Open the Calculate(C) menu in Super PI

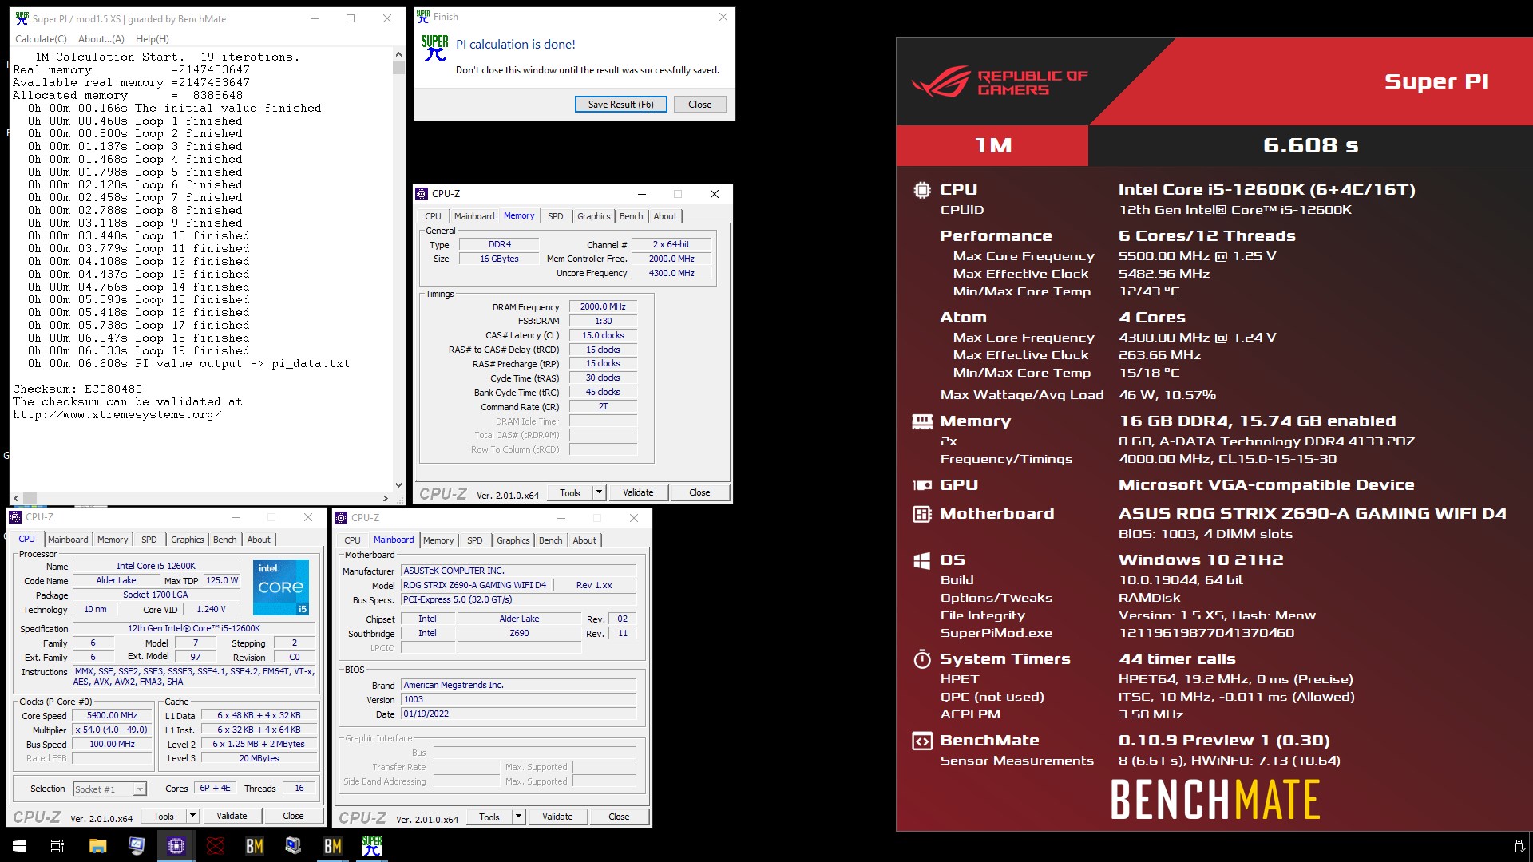point(41,38)
